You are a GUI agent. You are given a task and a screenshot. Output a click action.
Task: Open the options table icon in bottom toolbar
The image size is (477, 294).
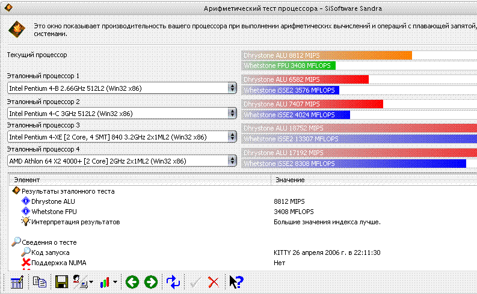click(x=17, y=282)
